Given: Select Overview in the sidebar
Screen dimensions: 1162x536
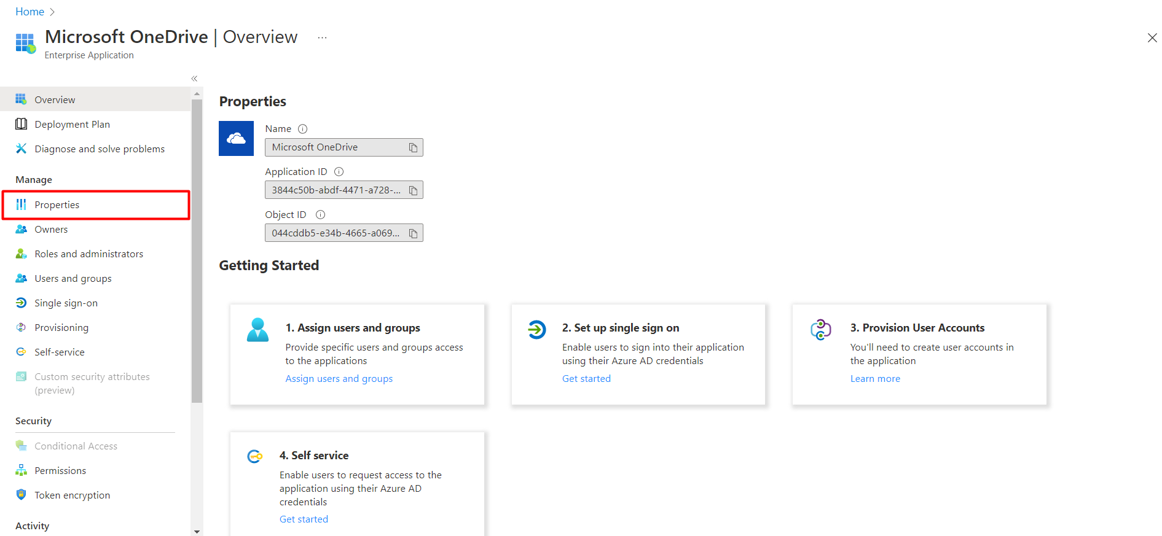Looking at the screenshot, I should pos(95,99).
